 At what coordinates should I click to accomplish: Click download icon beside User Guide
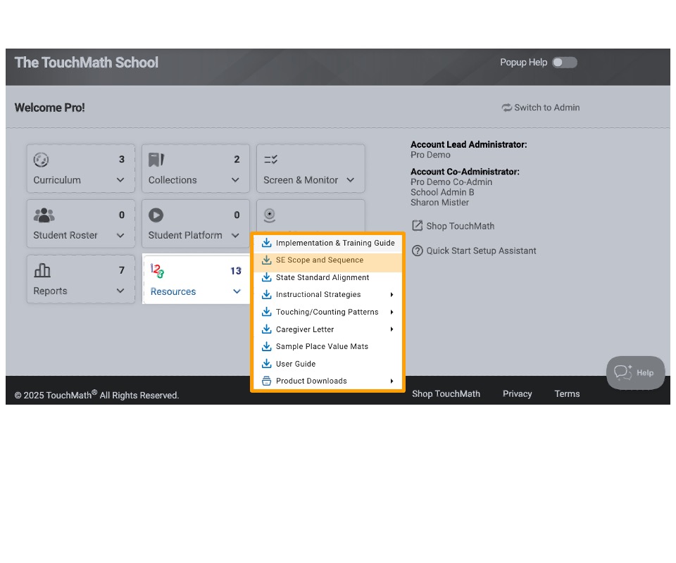[x=267, y=364]
